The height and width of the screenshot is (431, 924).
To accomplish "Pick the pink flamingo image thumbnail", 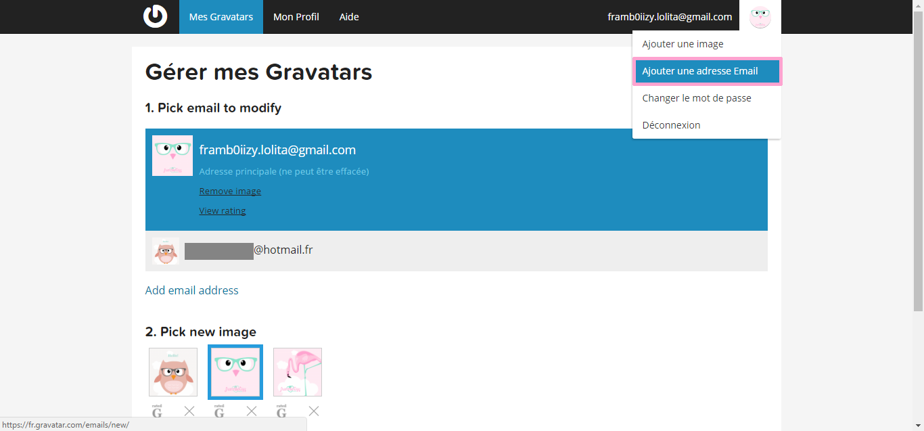I will [298, 372].
